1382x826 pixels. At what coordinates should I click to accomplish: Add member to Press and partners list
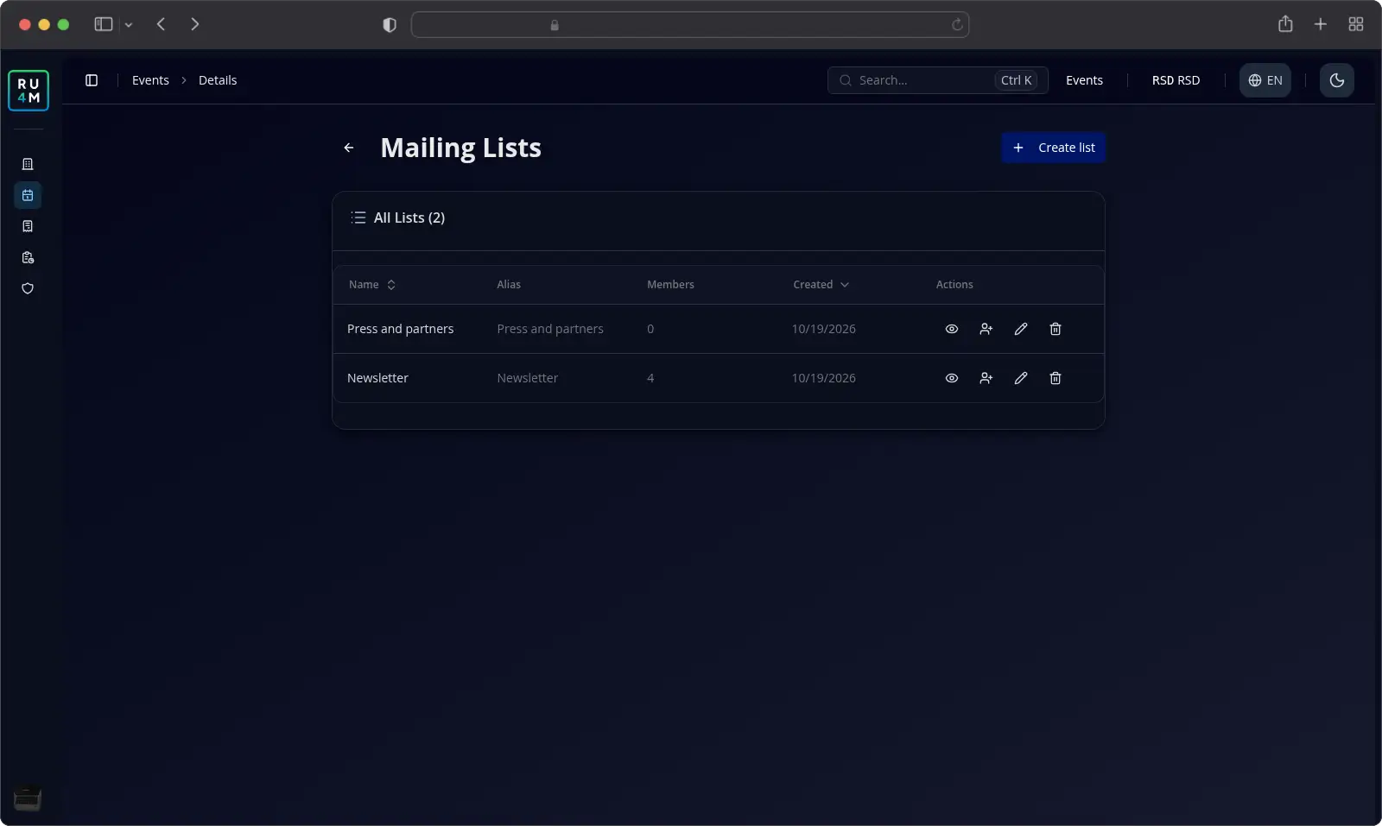click(x=986, y=329)
